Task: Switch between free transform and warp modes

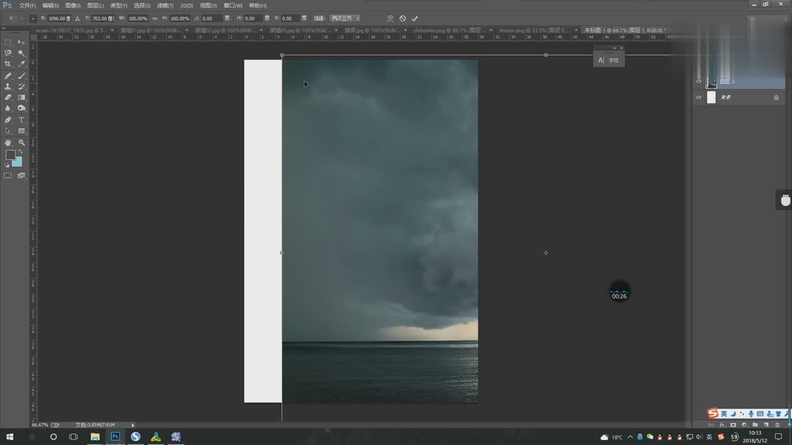Action: [390, 19]
